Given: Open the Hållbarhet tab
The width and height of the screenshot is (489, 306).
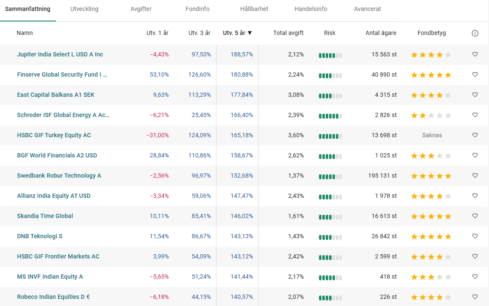Looking at the screenshot, I should (x=254, y=9).
